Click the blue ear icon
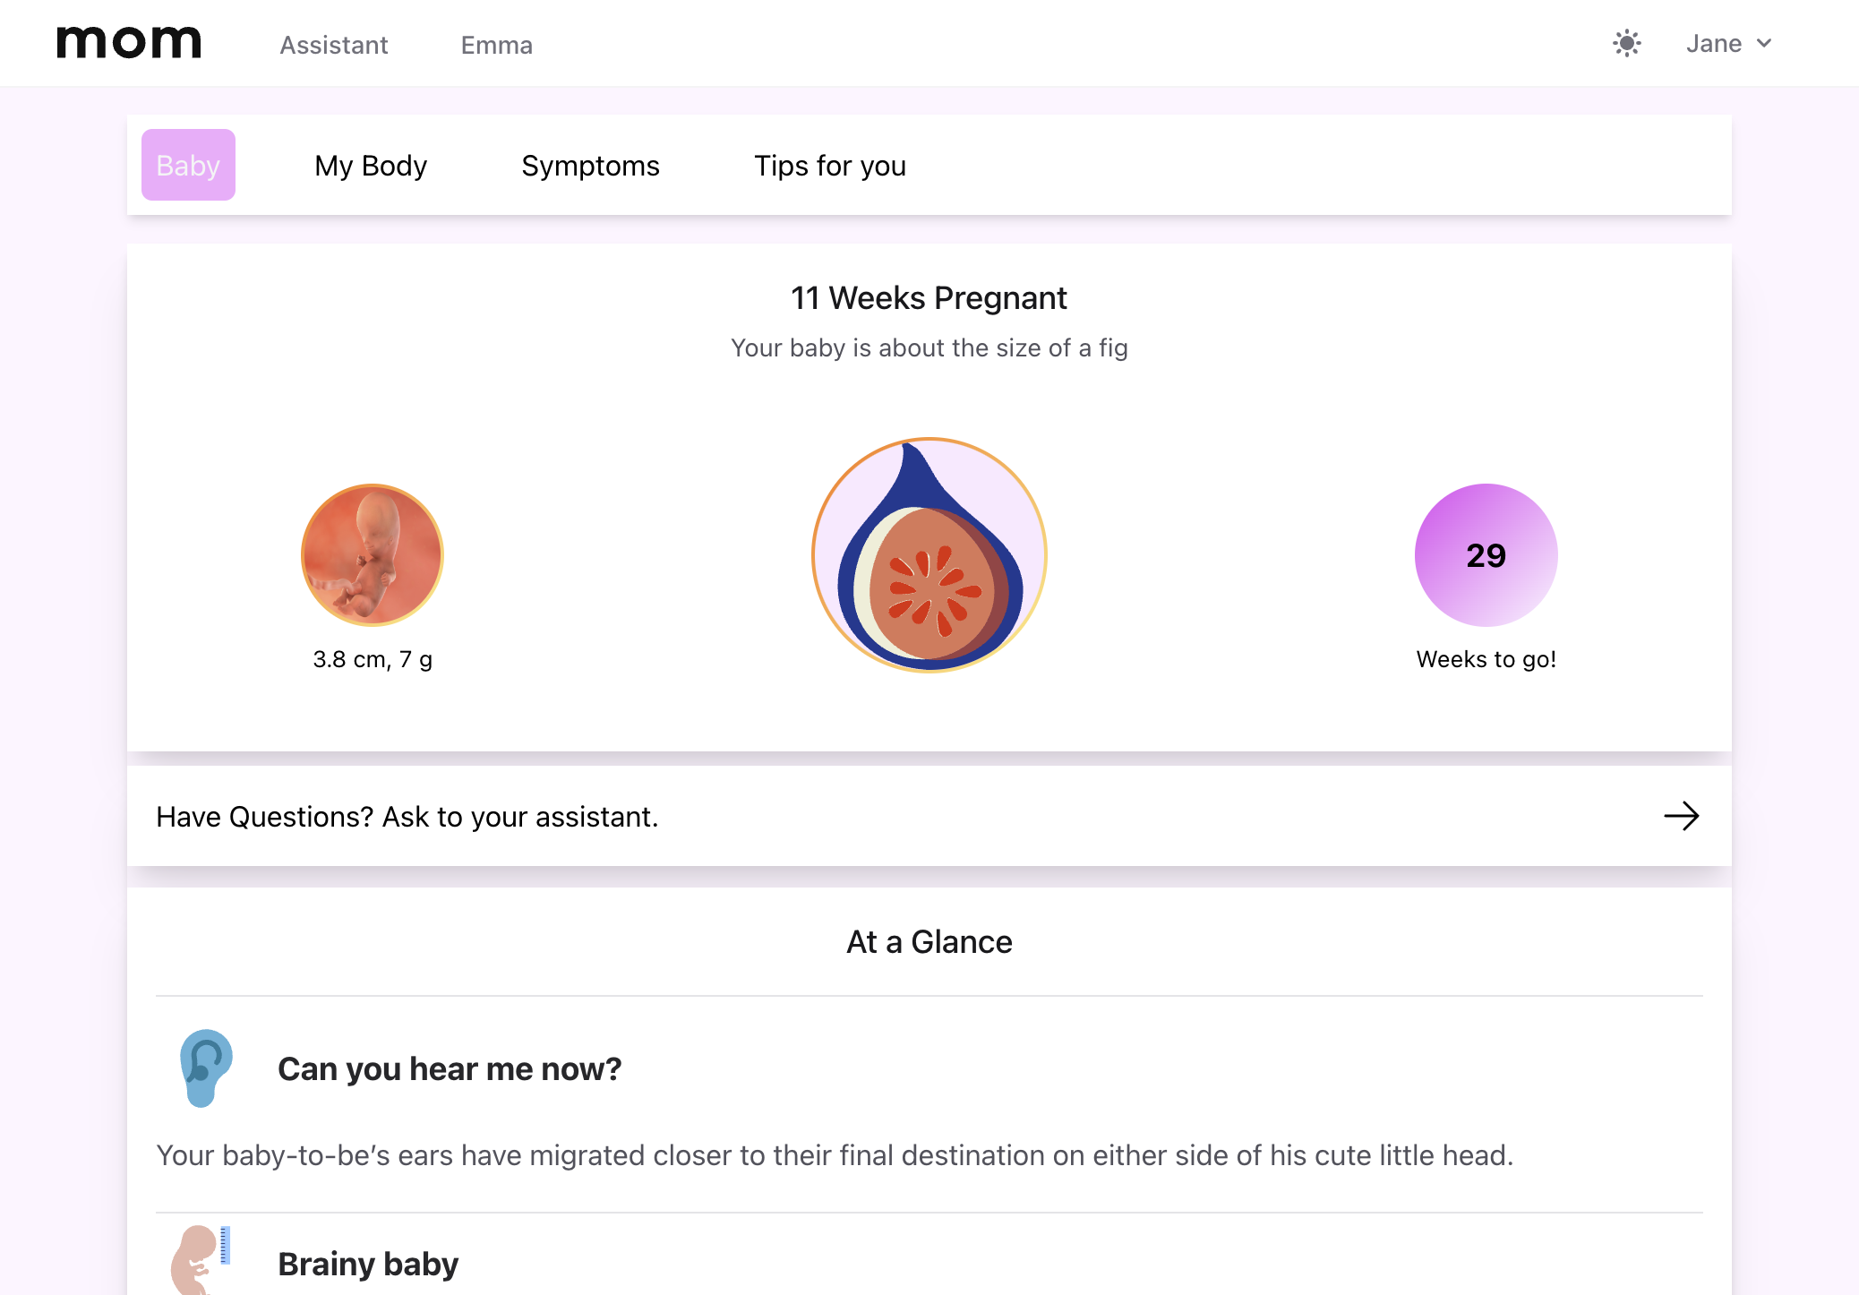This screenshot has width=1859, height=1295. click(206, 1068)
